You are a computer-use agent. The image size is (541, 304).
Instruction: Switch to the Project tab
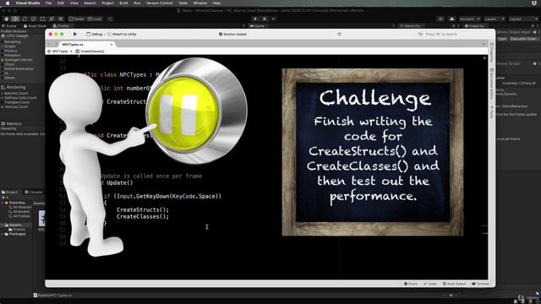pos(9,192)
